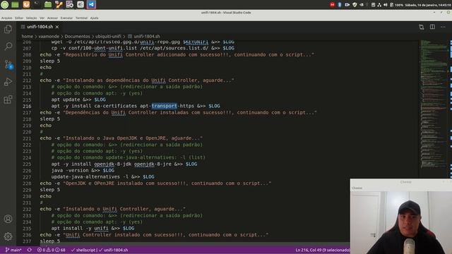Open the Editar menu
This screenshot has height=254, width=452.
(x=19, y=18)
